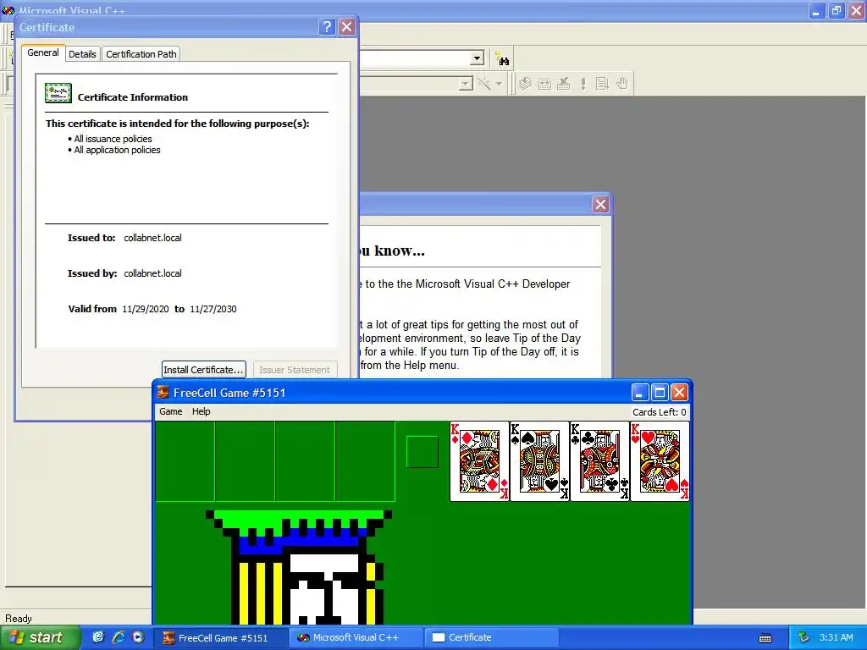
Task: Click the Issued to 'collabnet.local' value
Action: (152, 238)
